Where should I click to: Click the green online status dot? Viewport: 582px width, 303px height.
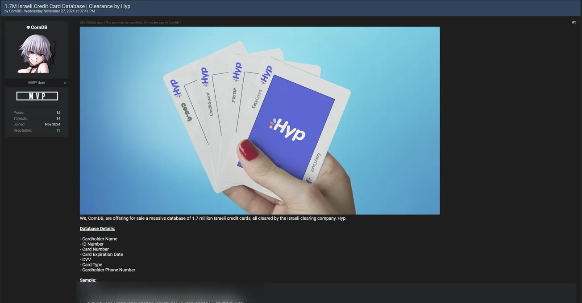point(65,83)
